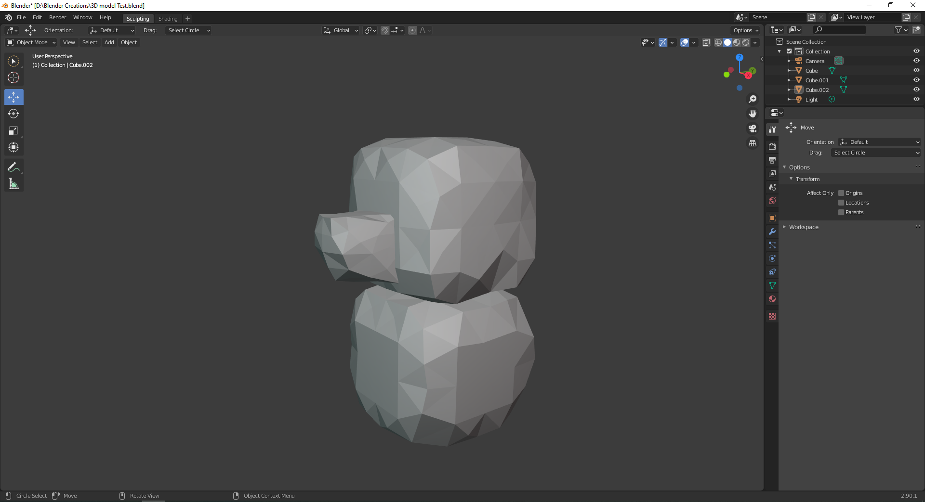Toggle perspective/orthographic grid icon
Image resolution: width=925 pixels, height=502 pixels.
[752, 143]
